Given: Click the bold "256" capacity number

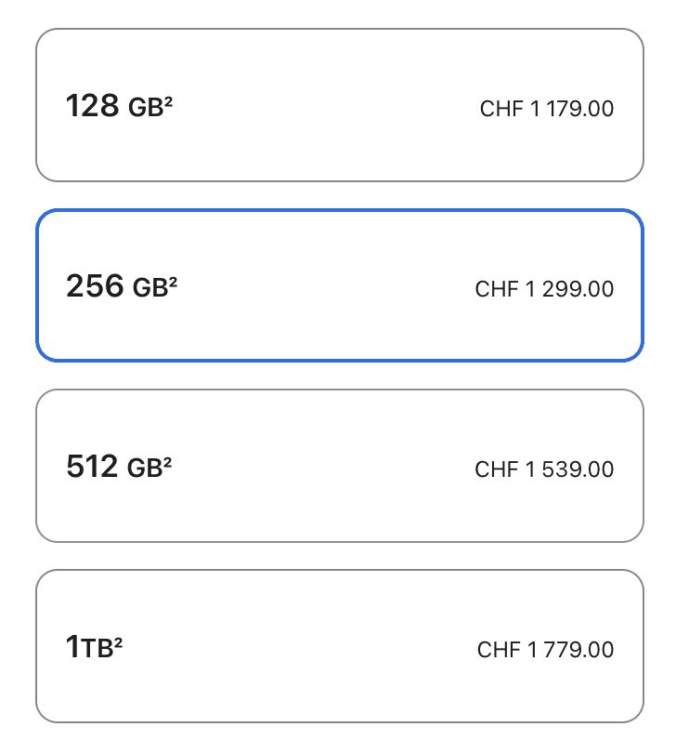Looking at the screenshot, I should (95, 286).
